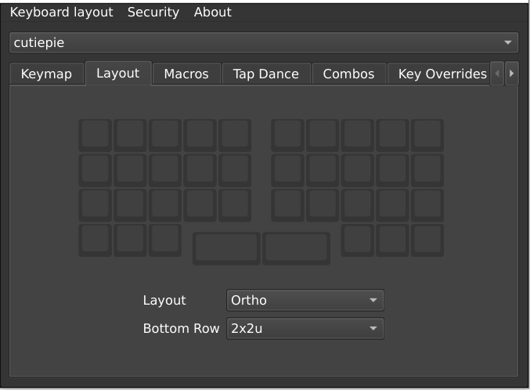Click the tab scroll right arrow

pyautogui.click(x=511, y=74)
